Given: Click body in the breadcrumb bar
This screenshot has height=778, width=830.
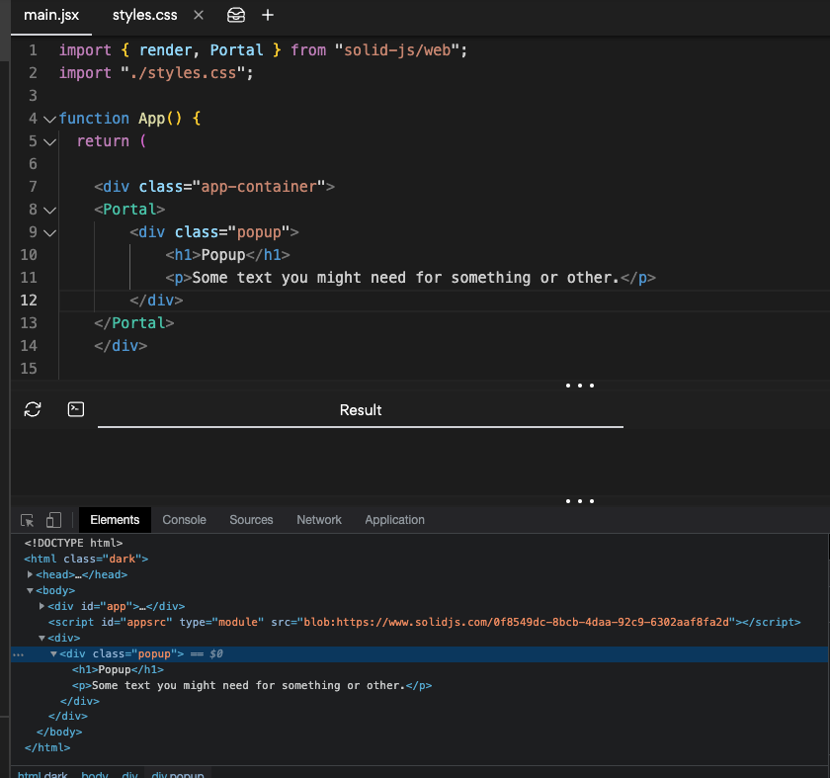Looking at the screenshot, I should pos(95,774).
